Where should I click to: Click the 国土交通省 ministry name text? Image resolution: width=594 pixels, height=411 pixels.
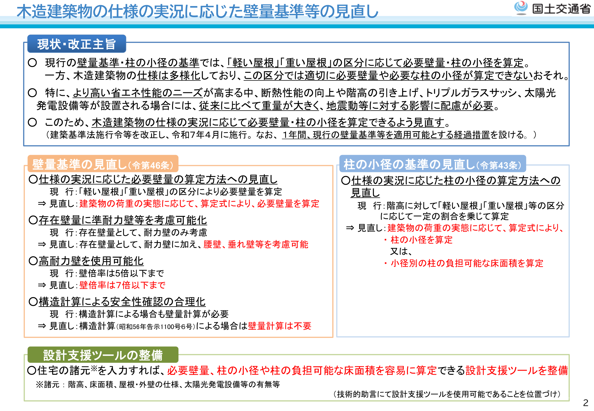[x=561, y=9]
